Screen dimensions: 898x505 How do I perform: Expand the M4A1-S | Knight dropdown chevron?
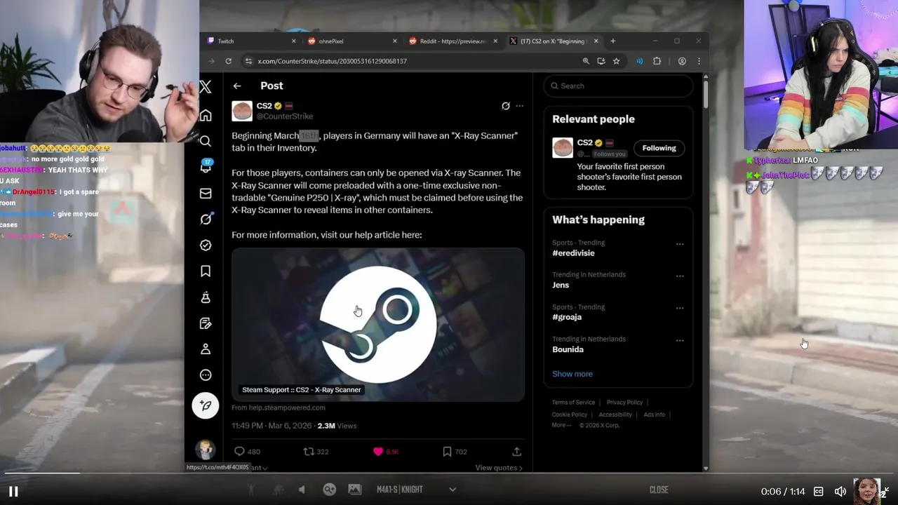coord(453,490)
